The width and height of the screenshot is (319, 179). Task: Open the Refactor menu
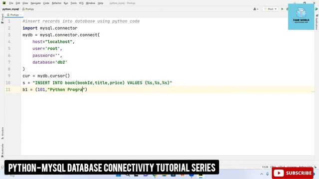click(x=56, y=3)
